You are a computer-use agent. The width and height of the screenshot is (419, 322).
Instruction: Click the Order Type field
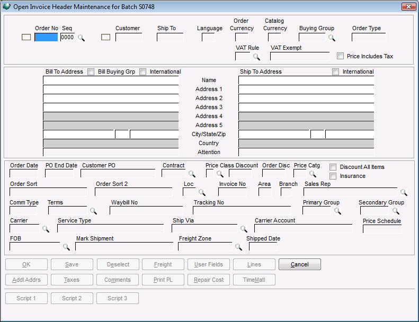[x=369, y=37]
